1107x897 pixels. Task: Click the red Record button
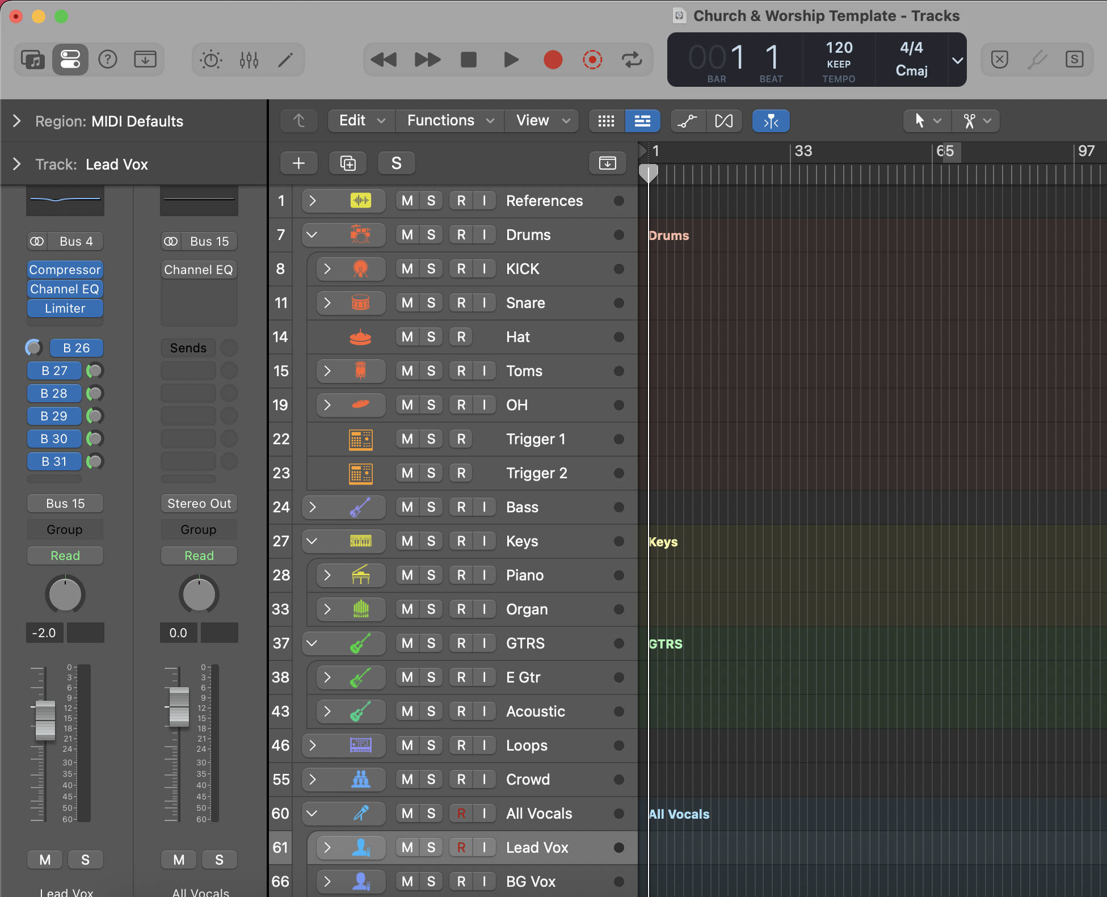(553, 60)
